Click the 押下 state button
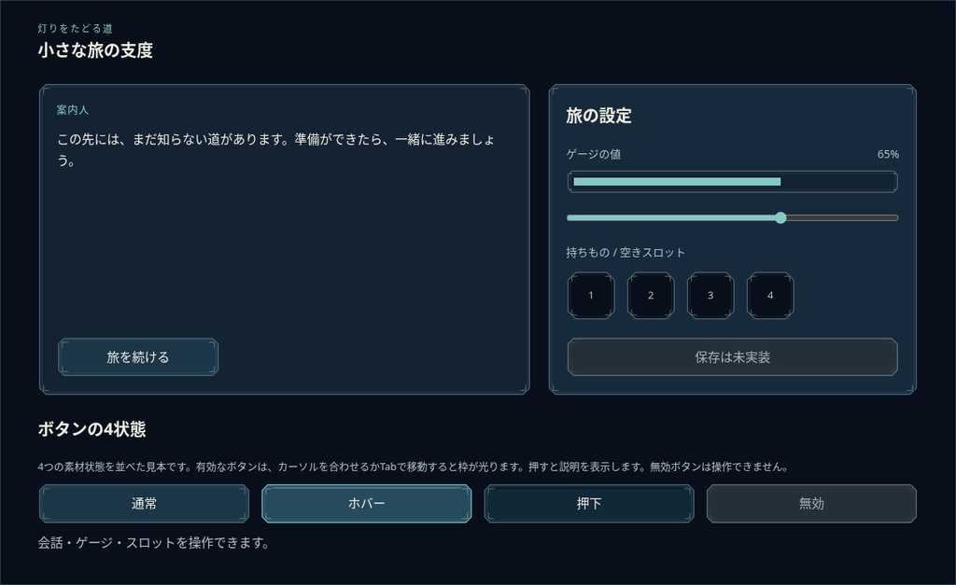This screenshot has height=585, width=956. tap(589, 503)
